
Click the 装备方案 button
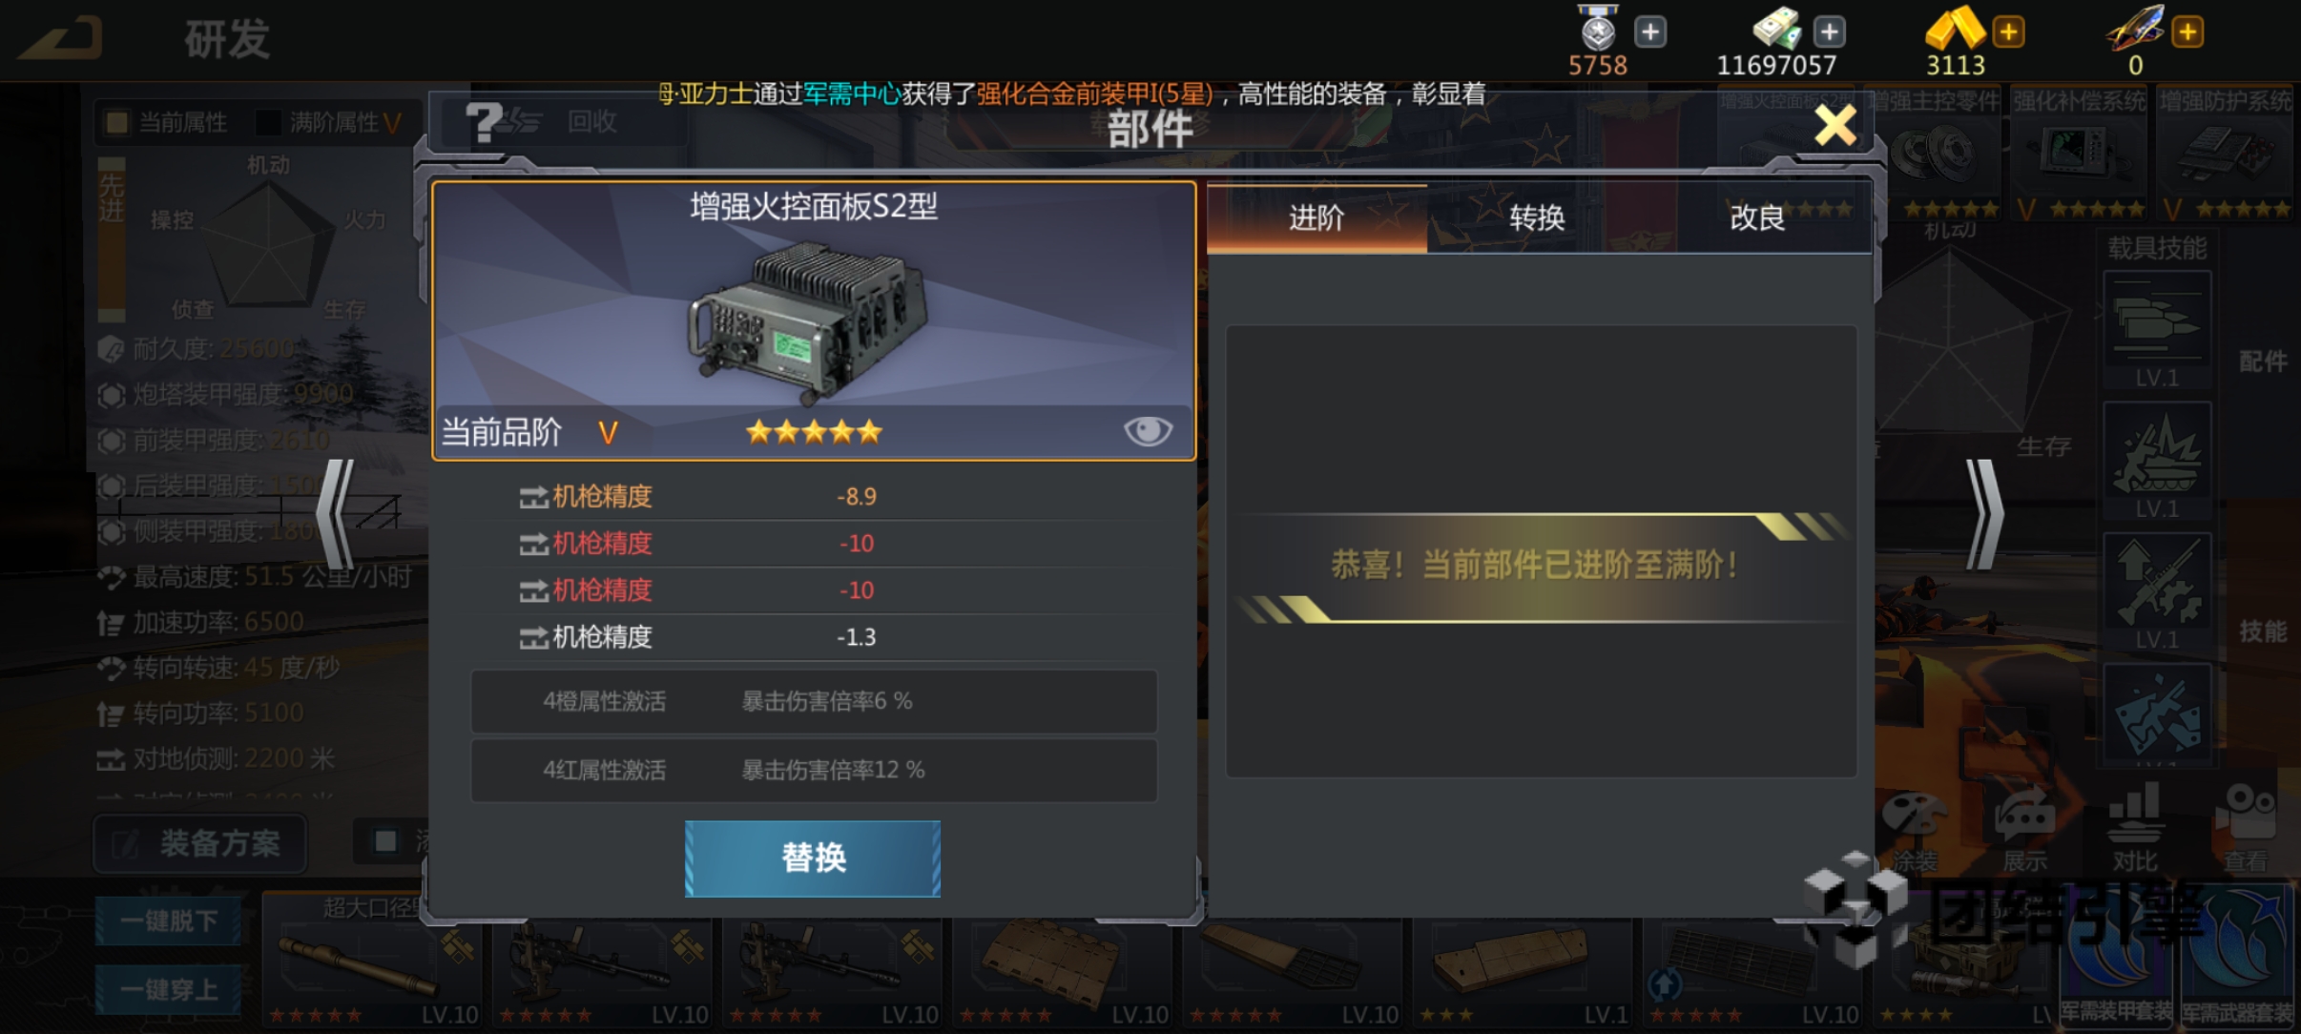(200, 843)
